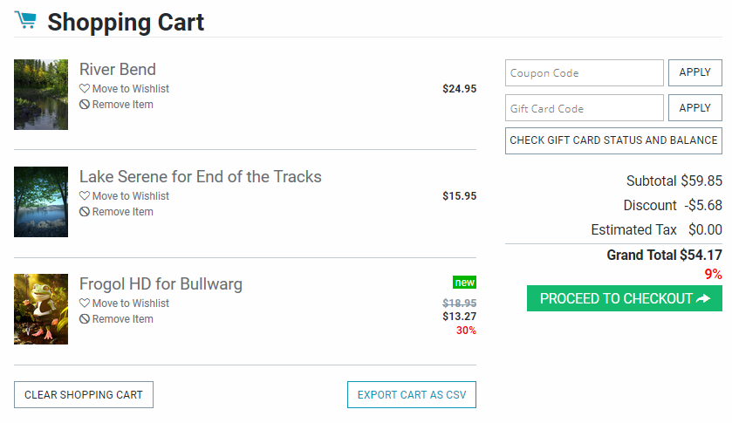Click heart icon for River Bend wishlist
The width and height of the screenshot is (732, 423).
[85, 89]
